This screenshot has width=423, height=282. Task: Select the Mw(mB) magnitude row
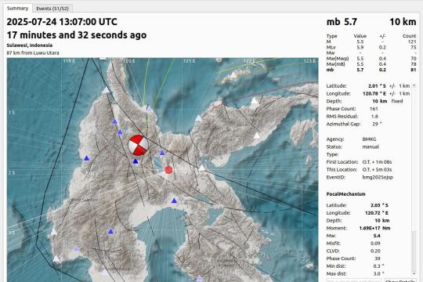[x=371, y=64]
